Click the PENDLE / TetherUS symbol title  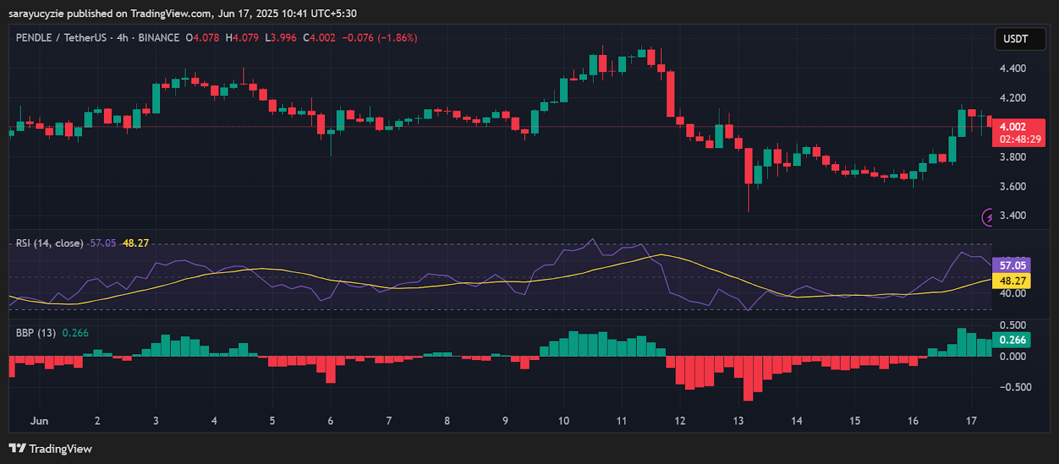61,38
